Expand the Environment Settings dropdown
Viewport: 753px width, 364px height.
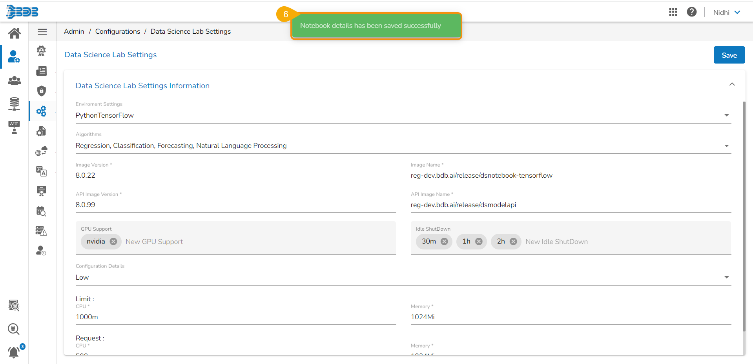[x=726, y=115]
